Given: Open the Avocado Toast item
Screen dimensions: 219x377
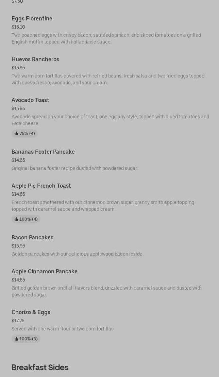Looking at the screenshot, I should (30, 100).
